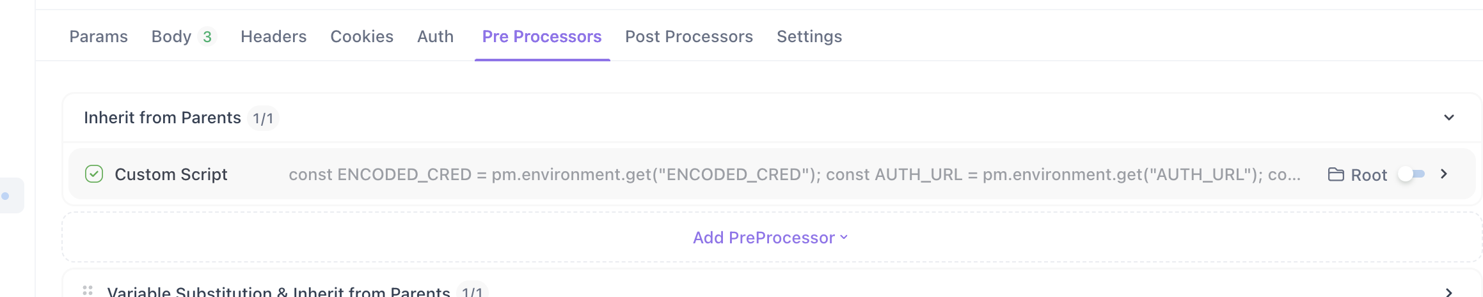Image resolution: width=1483 pixels, height=297 pixels.
Task: Expand the Custom Script row arrow
Action: pos(1444,174)
